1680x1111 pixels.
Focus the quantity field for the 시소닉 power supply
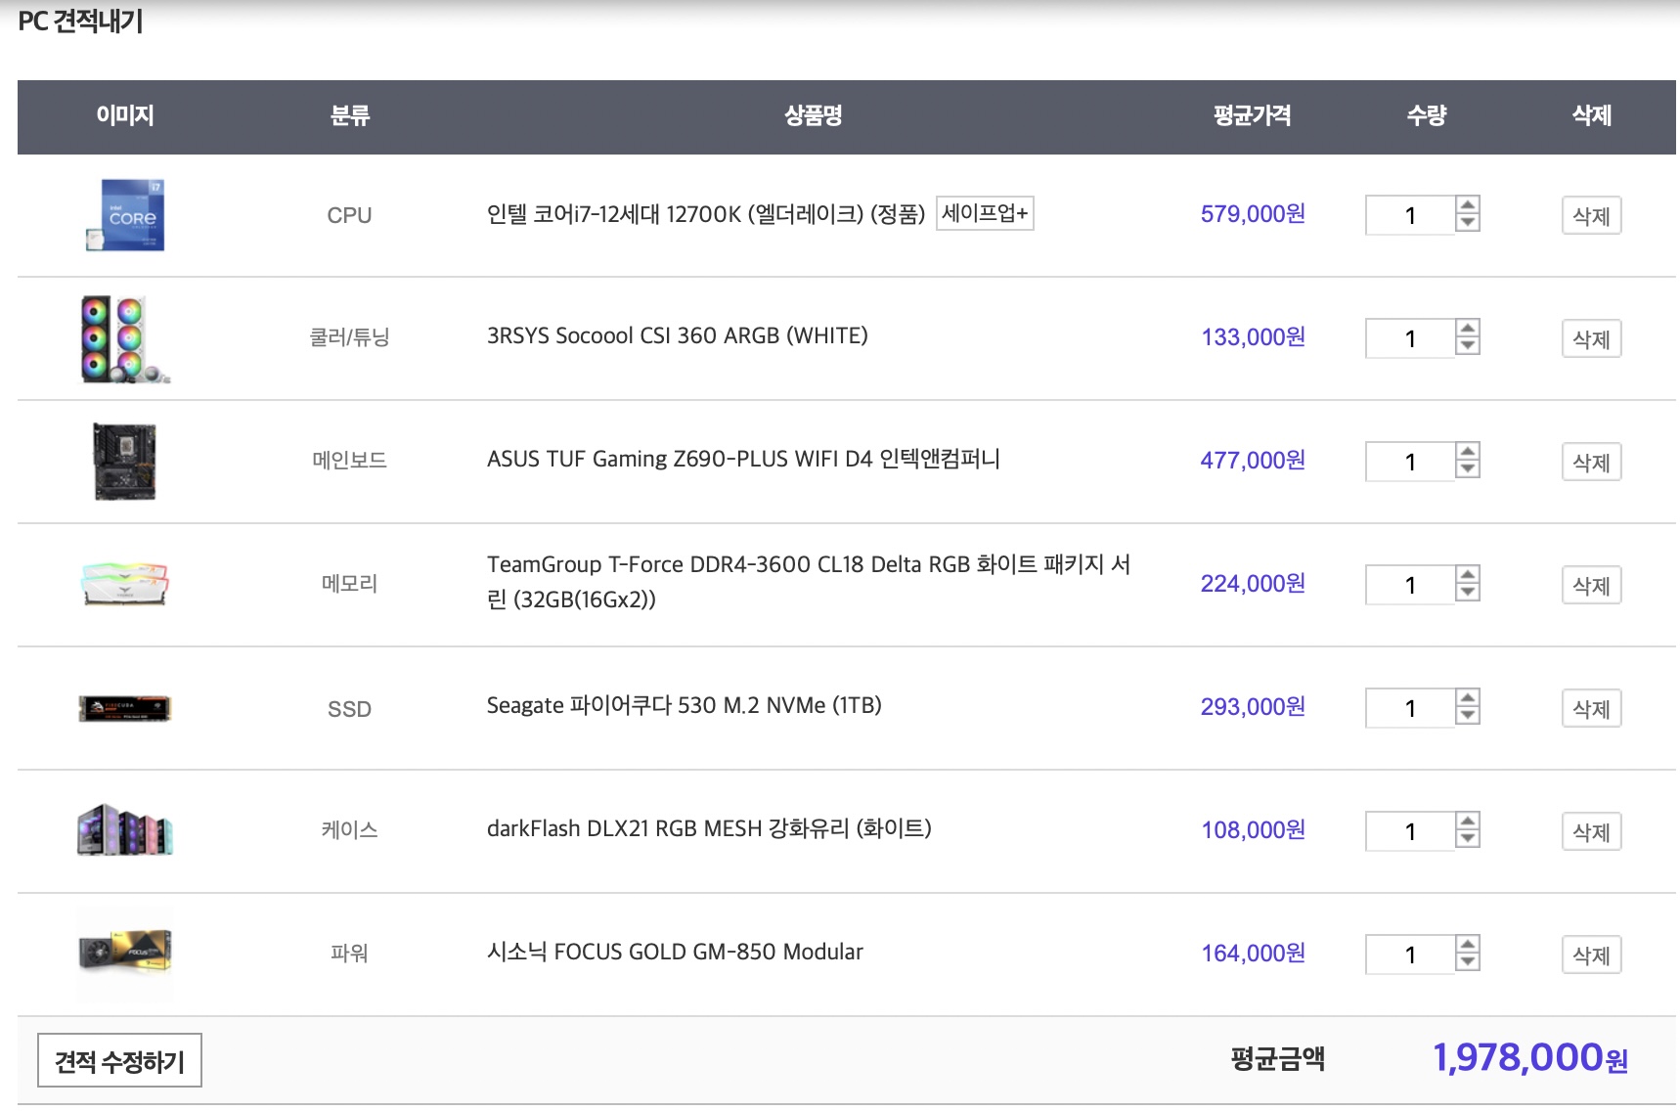(x=1410, y=955)
